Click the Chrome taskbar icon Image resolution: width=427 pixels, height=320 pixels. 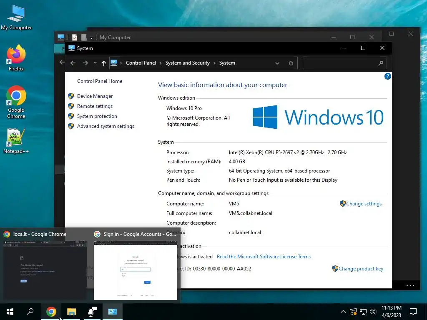[51, 312]
